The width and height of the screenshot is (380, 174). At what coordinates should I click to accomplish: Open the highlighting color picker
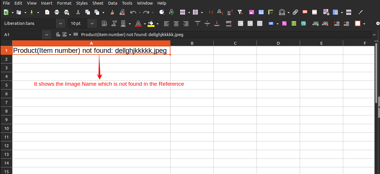coord(157,23)
